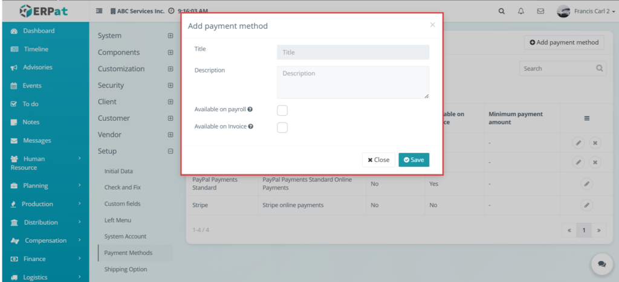Select Shipping Option in Setup submenu
619x282 pixels.
pos(126,269)
